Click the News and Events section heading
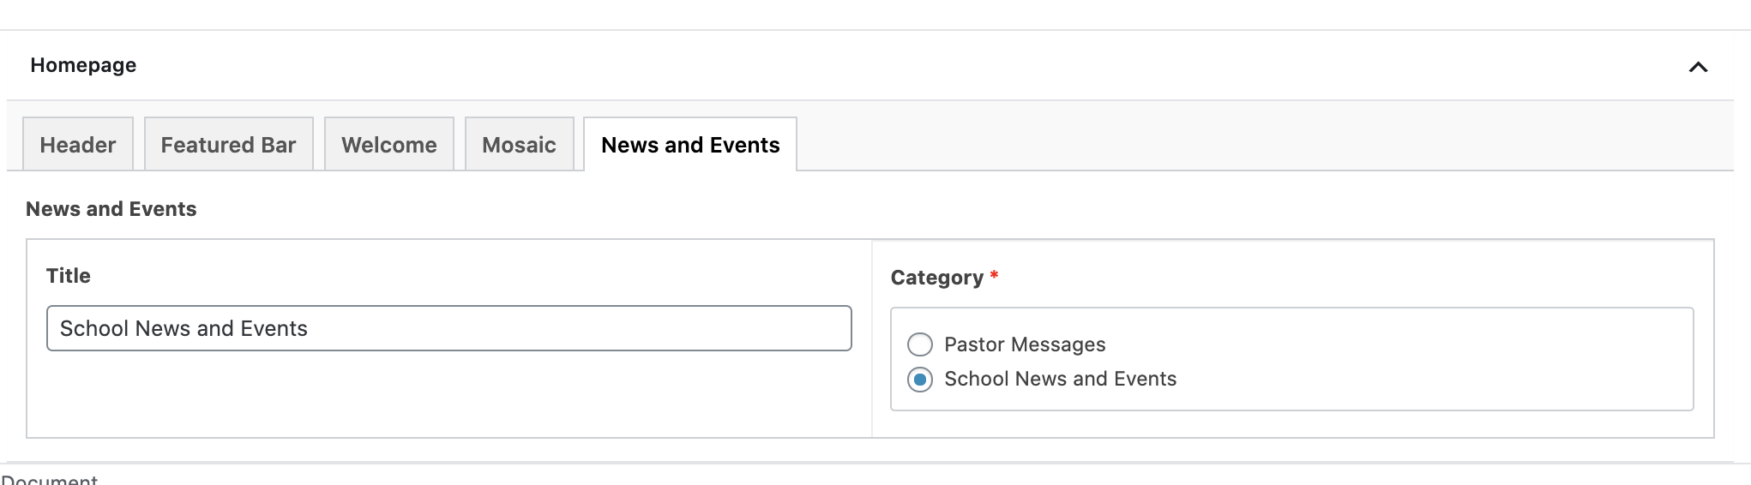The width and height of the screenshot is (1751, 485). click(x=111, y=209)
